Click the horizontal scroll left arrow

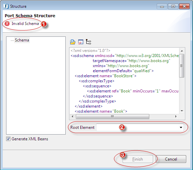click(72, 116)
